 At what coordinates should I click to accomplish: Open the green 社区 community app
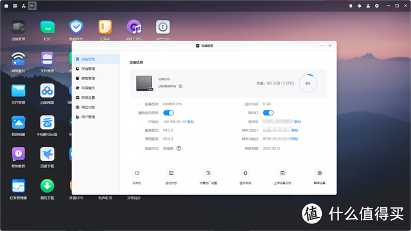click(47, 27)
